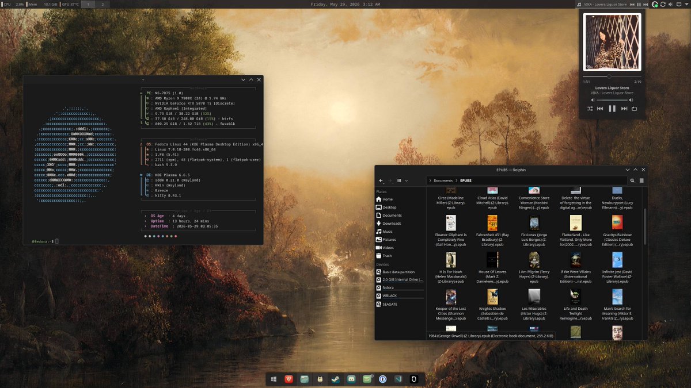The height and width of the screenshot is (388, 691).
Task: Select Infinite Jest epub file
Action: coord(617,268)
